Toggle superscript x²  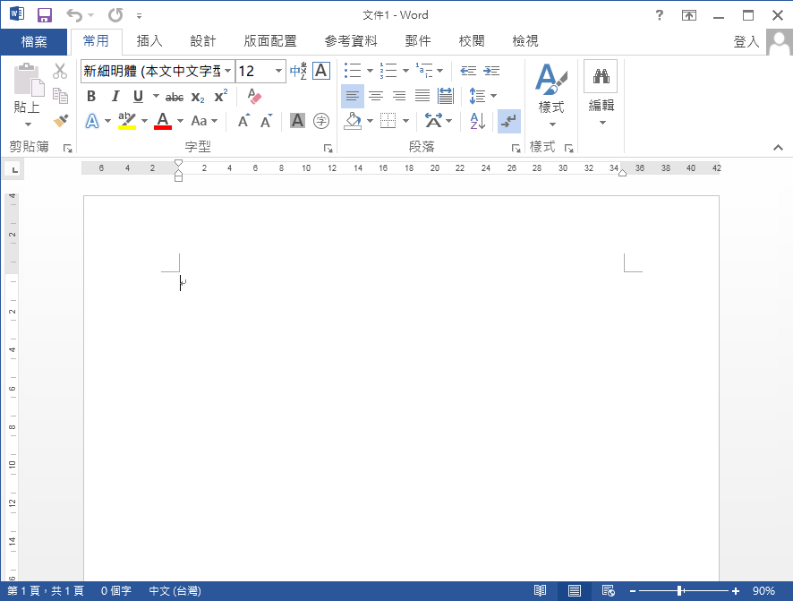click(x=221, y=96)
